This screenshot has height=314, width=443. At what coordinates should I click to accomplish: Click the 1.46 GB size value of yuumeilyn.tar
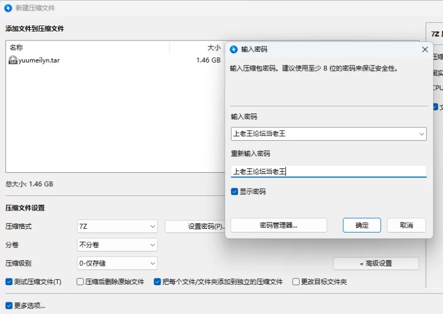pyautogui.click(x=208, y=60)
